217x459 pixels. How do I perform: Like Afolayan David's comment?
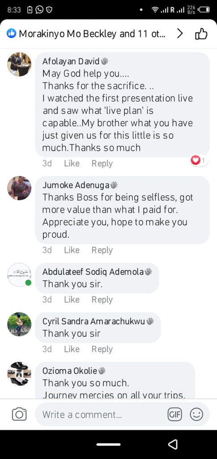click(x=72, y=163)
